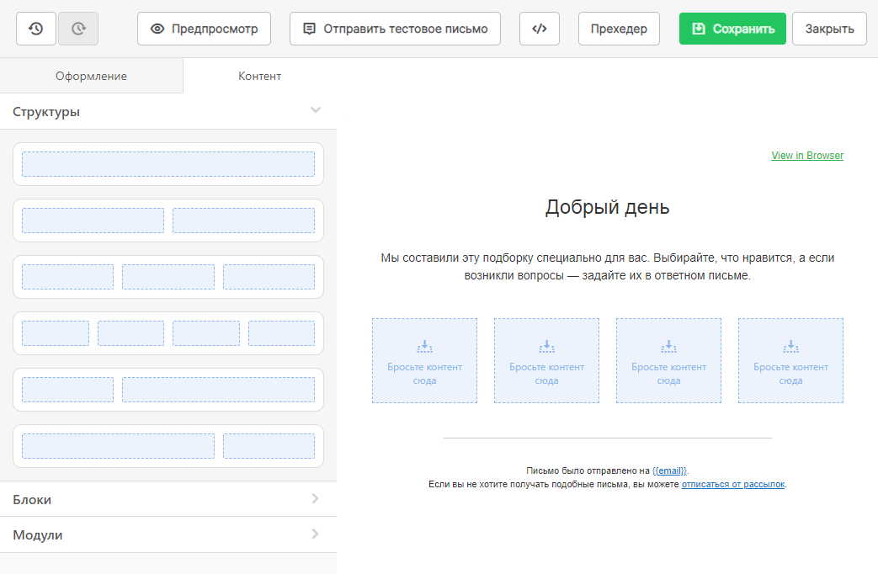
Task: Click Отправить тестовое письмо button
Action: pyautogui.click(x=395, y=29)
